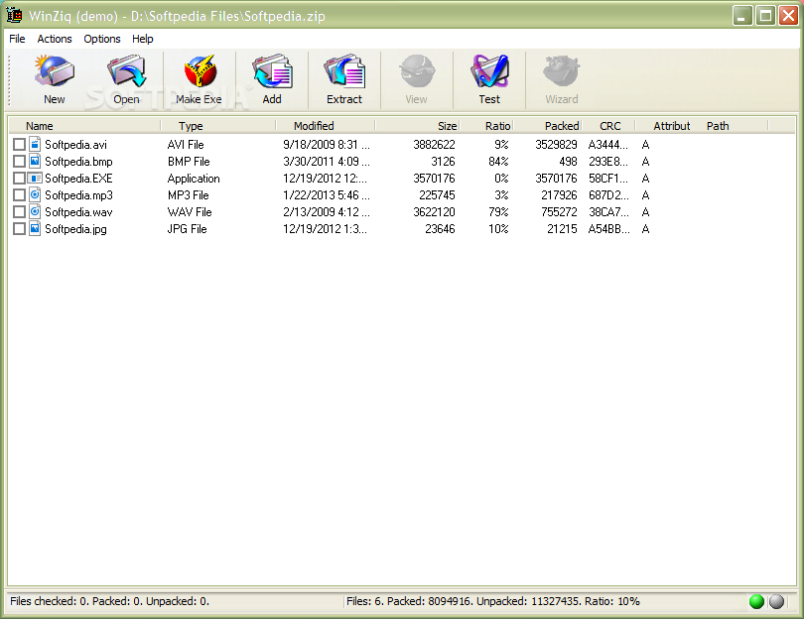This screenshot has height=619, width=804.
Task: Click the size value 3882622
Action: tap(434, 145)
